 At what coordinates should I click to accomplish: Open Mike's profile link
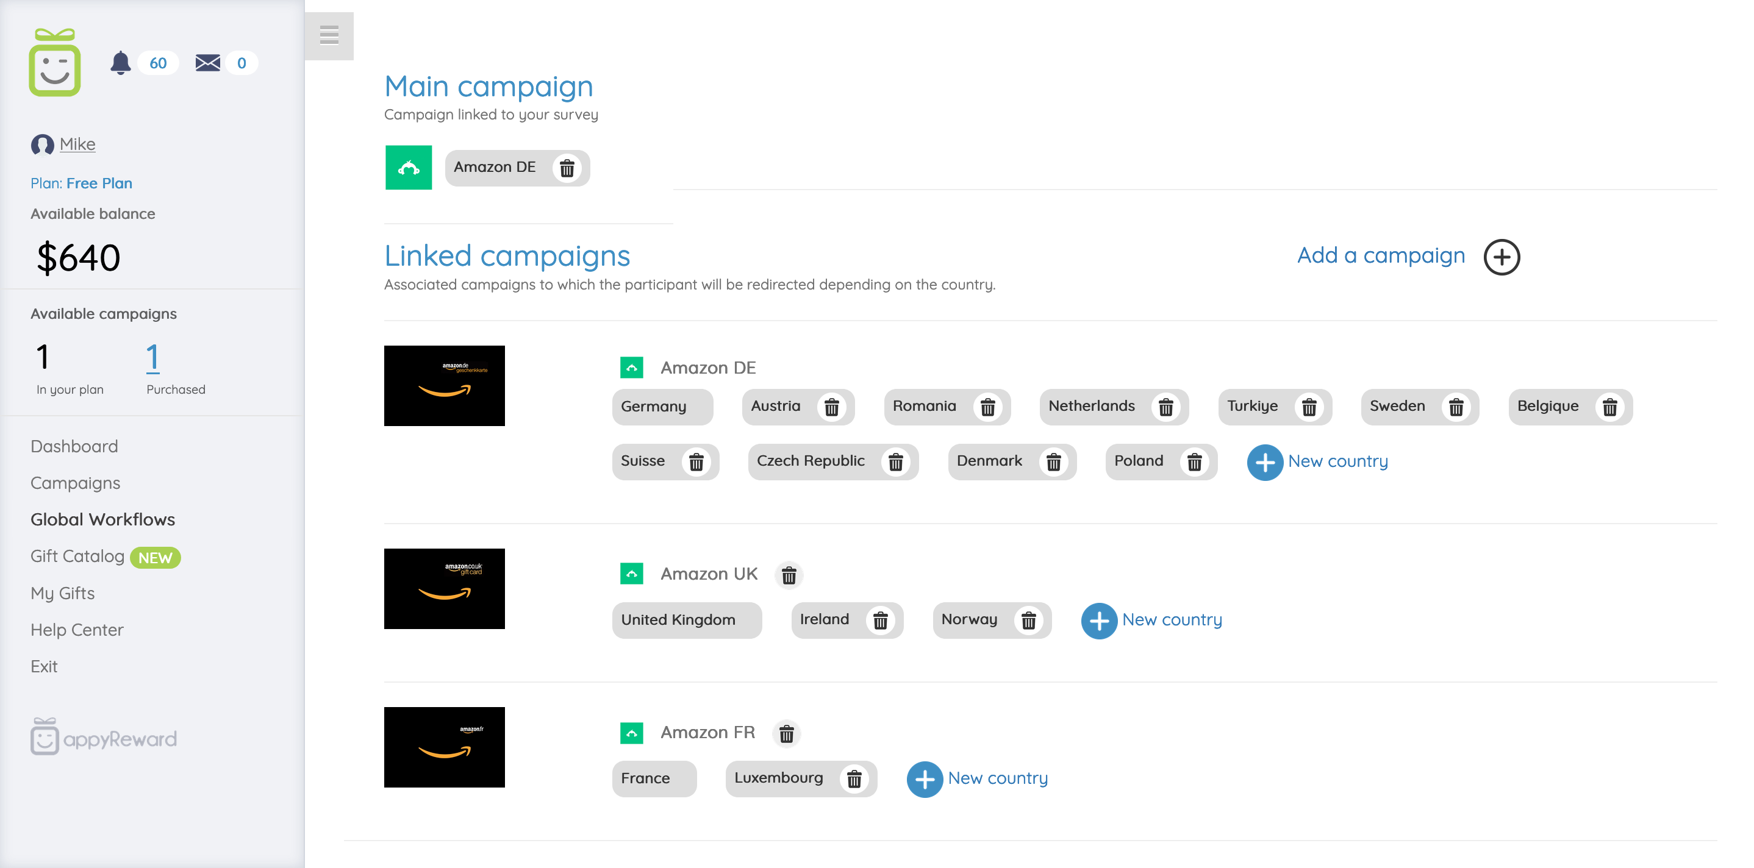pyautogui.click(x=77, y=144)
